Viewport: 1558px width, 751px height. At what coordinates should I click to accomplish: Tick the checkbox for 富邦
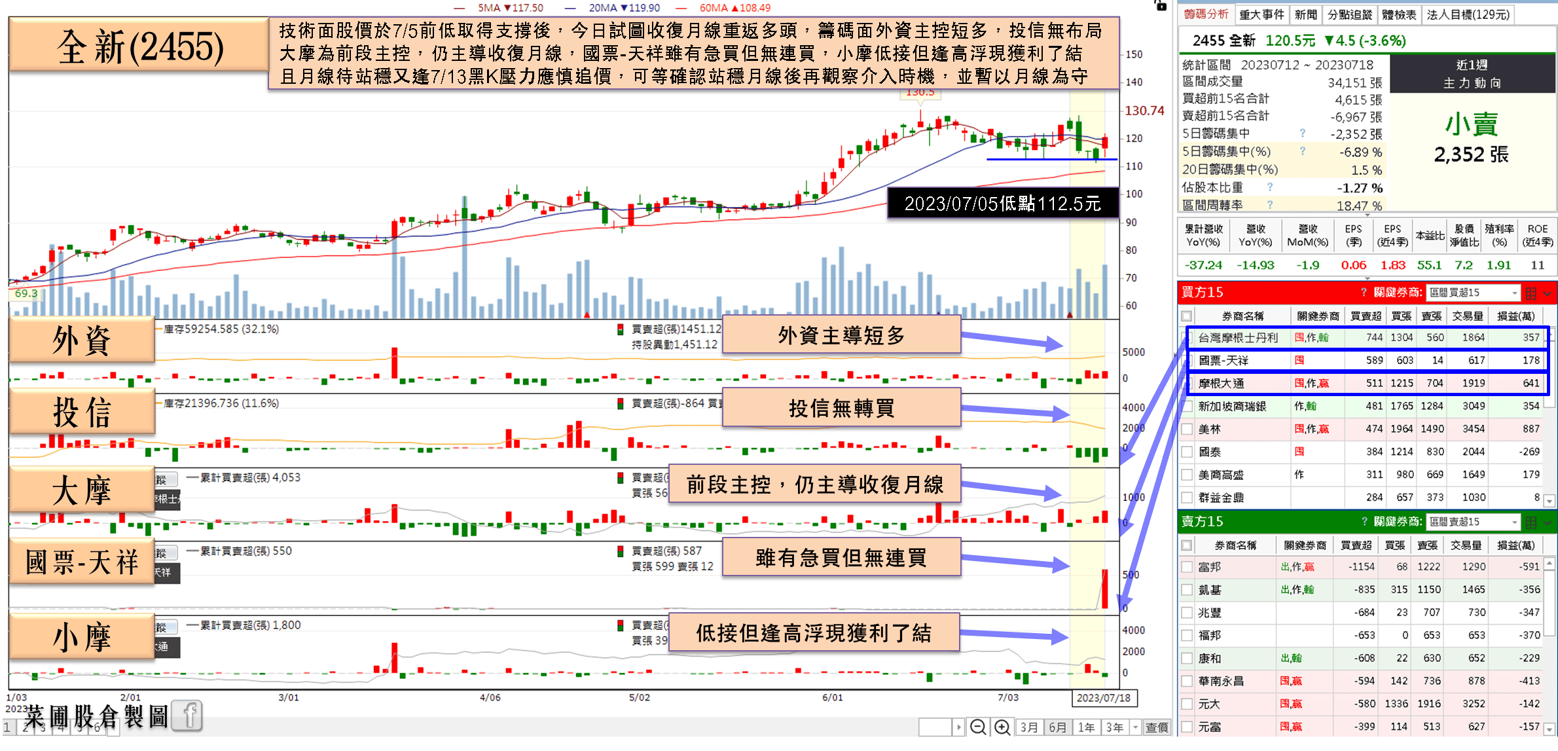point(1187,567)
